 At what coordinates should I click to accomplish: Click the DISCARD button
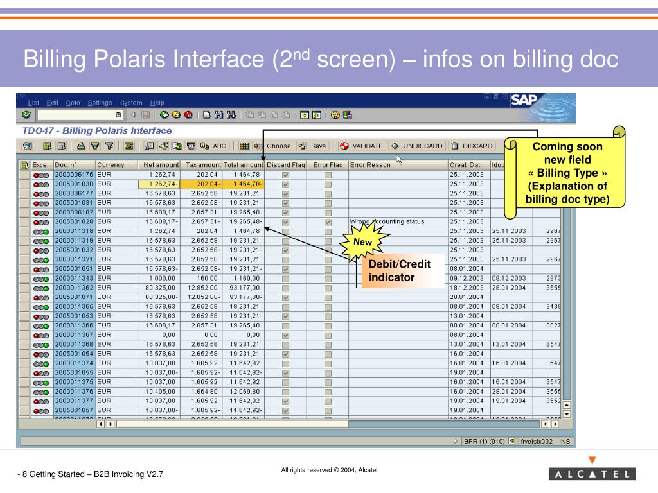(472, 146)
